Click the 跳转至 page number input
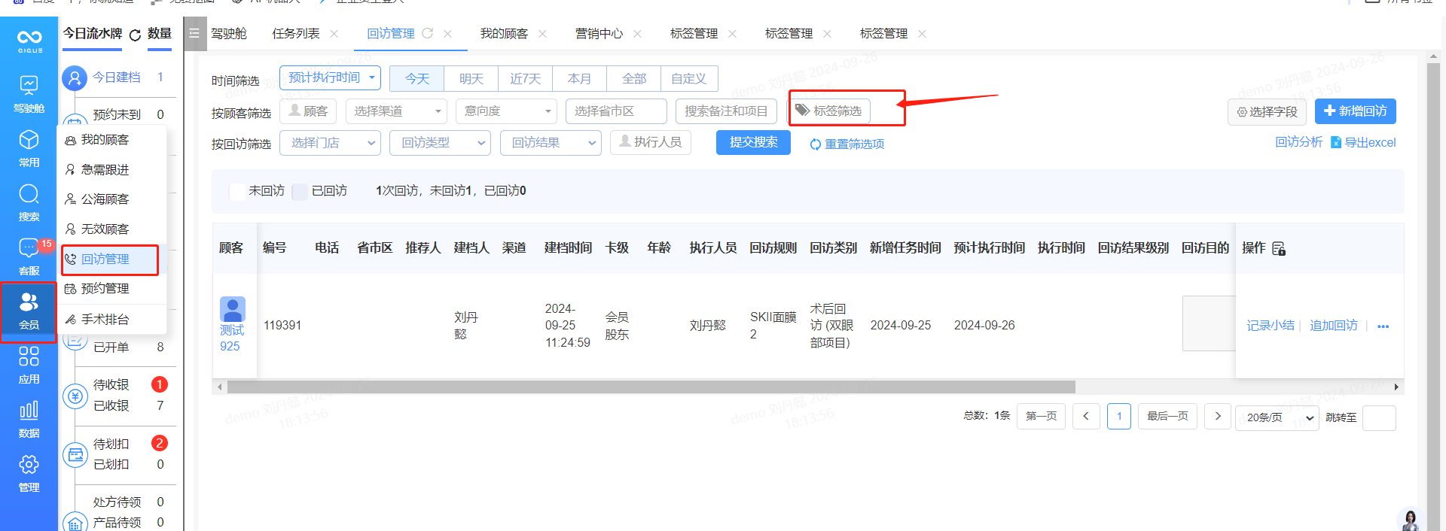Viewport: 1446px width, 531px height. [x=1379, y=417]
